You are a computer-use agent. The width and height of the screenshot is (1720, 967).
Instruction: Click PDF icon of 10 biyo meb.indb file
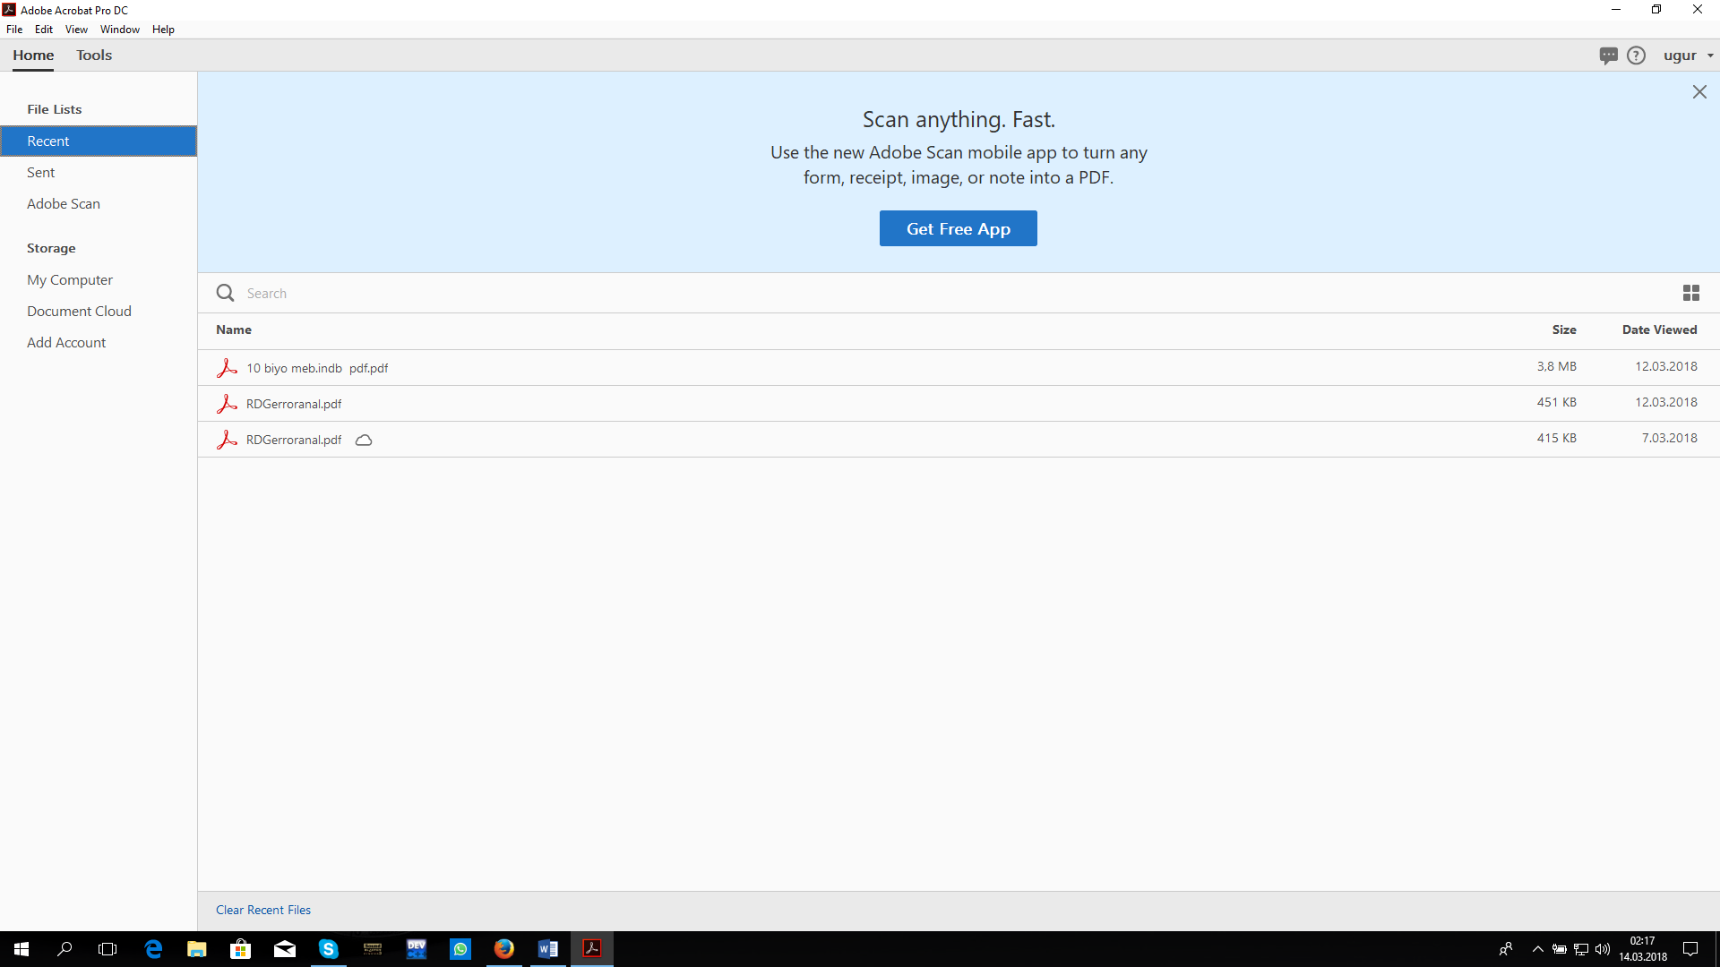(227, 368)
